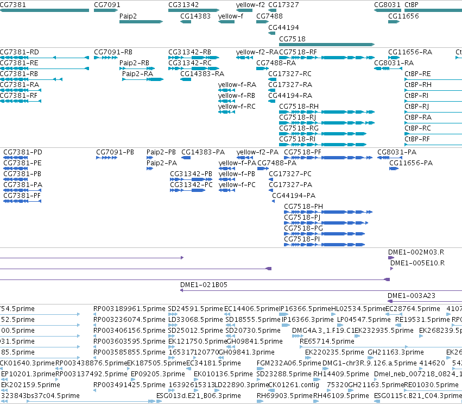Click transcript yellow-f-RB
Image resolution: width=462 pixels, height=404 pixels.
pyautogui.click(x=237, y=96)
